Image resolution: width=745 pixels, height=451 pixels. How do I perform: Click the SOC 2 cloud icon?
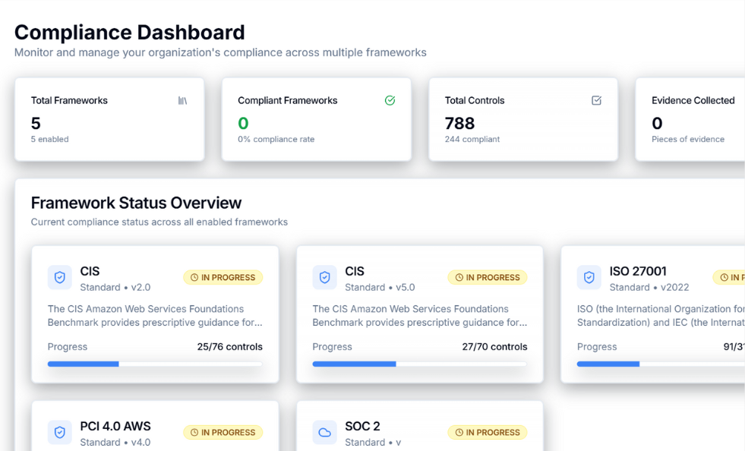click(x=324, y=433)
